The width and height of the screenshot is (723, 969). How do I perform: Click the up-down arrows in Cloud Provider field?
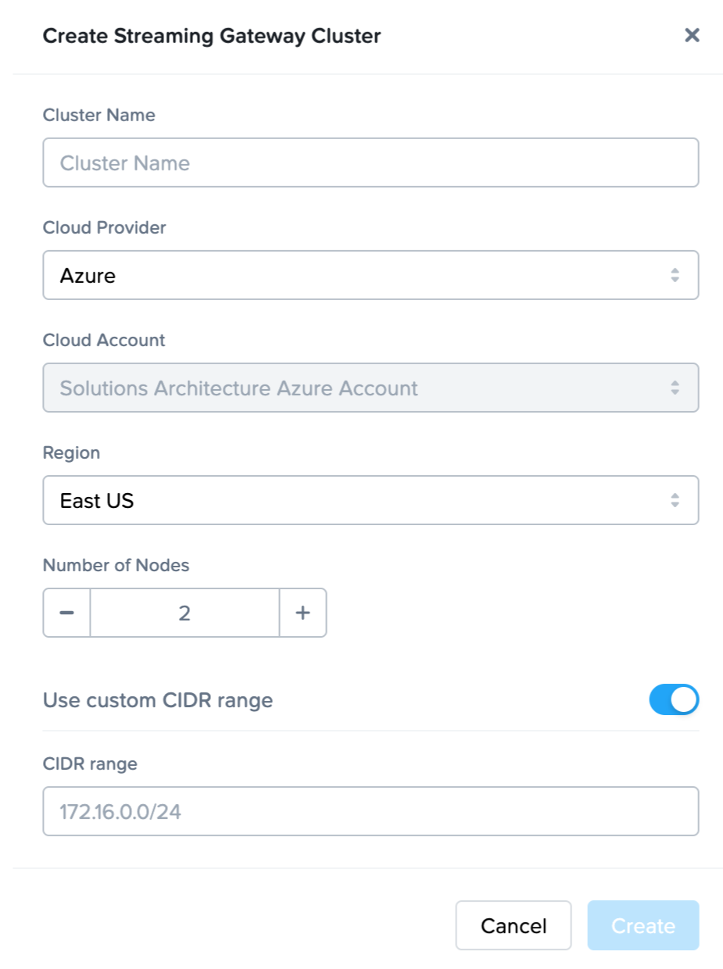coord(675,275)
